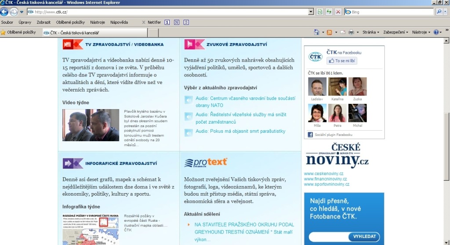Click the protext logo
The image size is (450, 245).
click(x=206, y=162)
